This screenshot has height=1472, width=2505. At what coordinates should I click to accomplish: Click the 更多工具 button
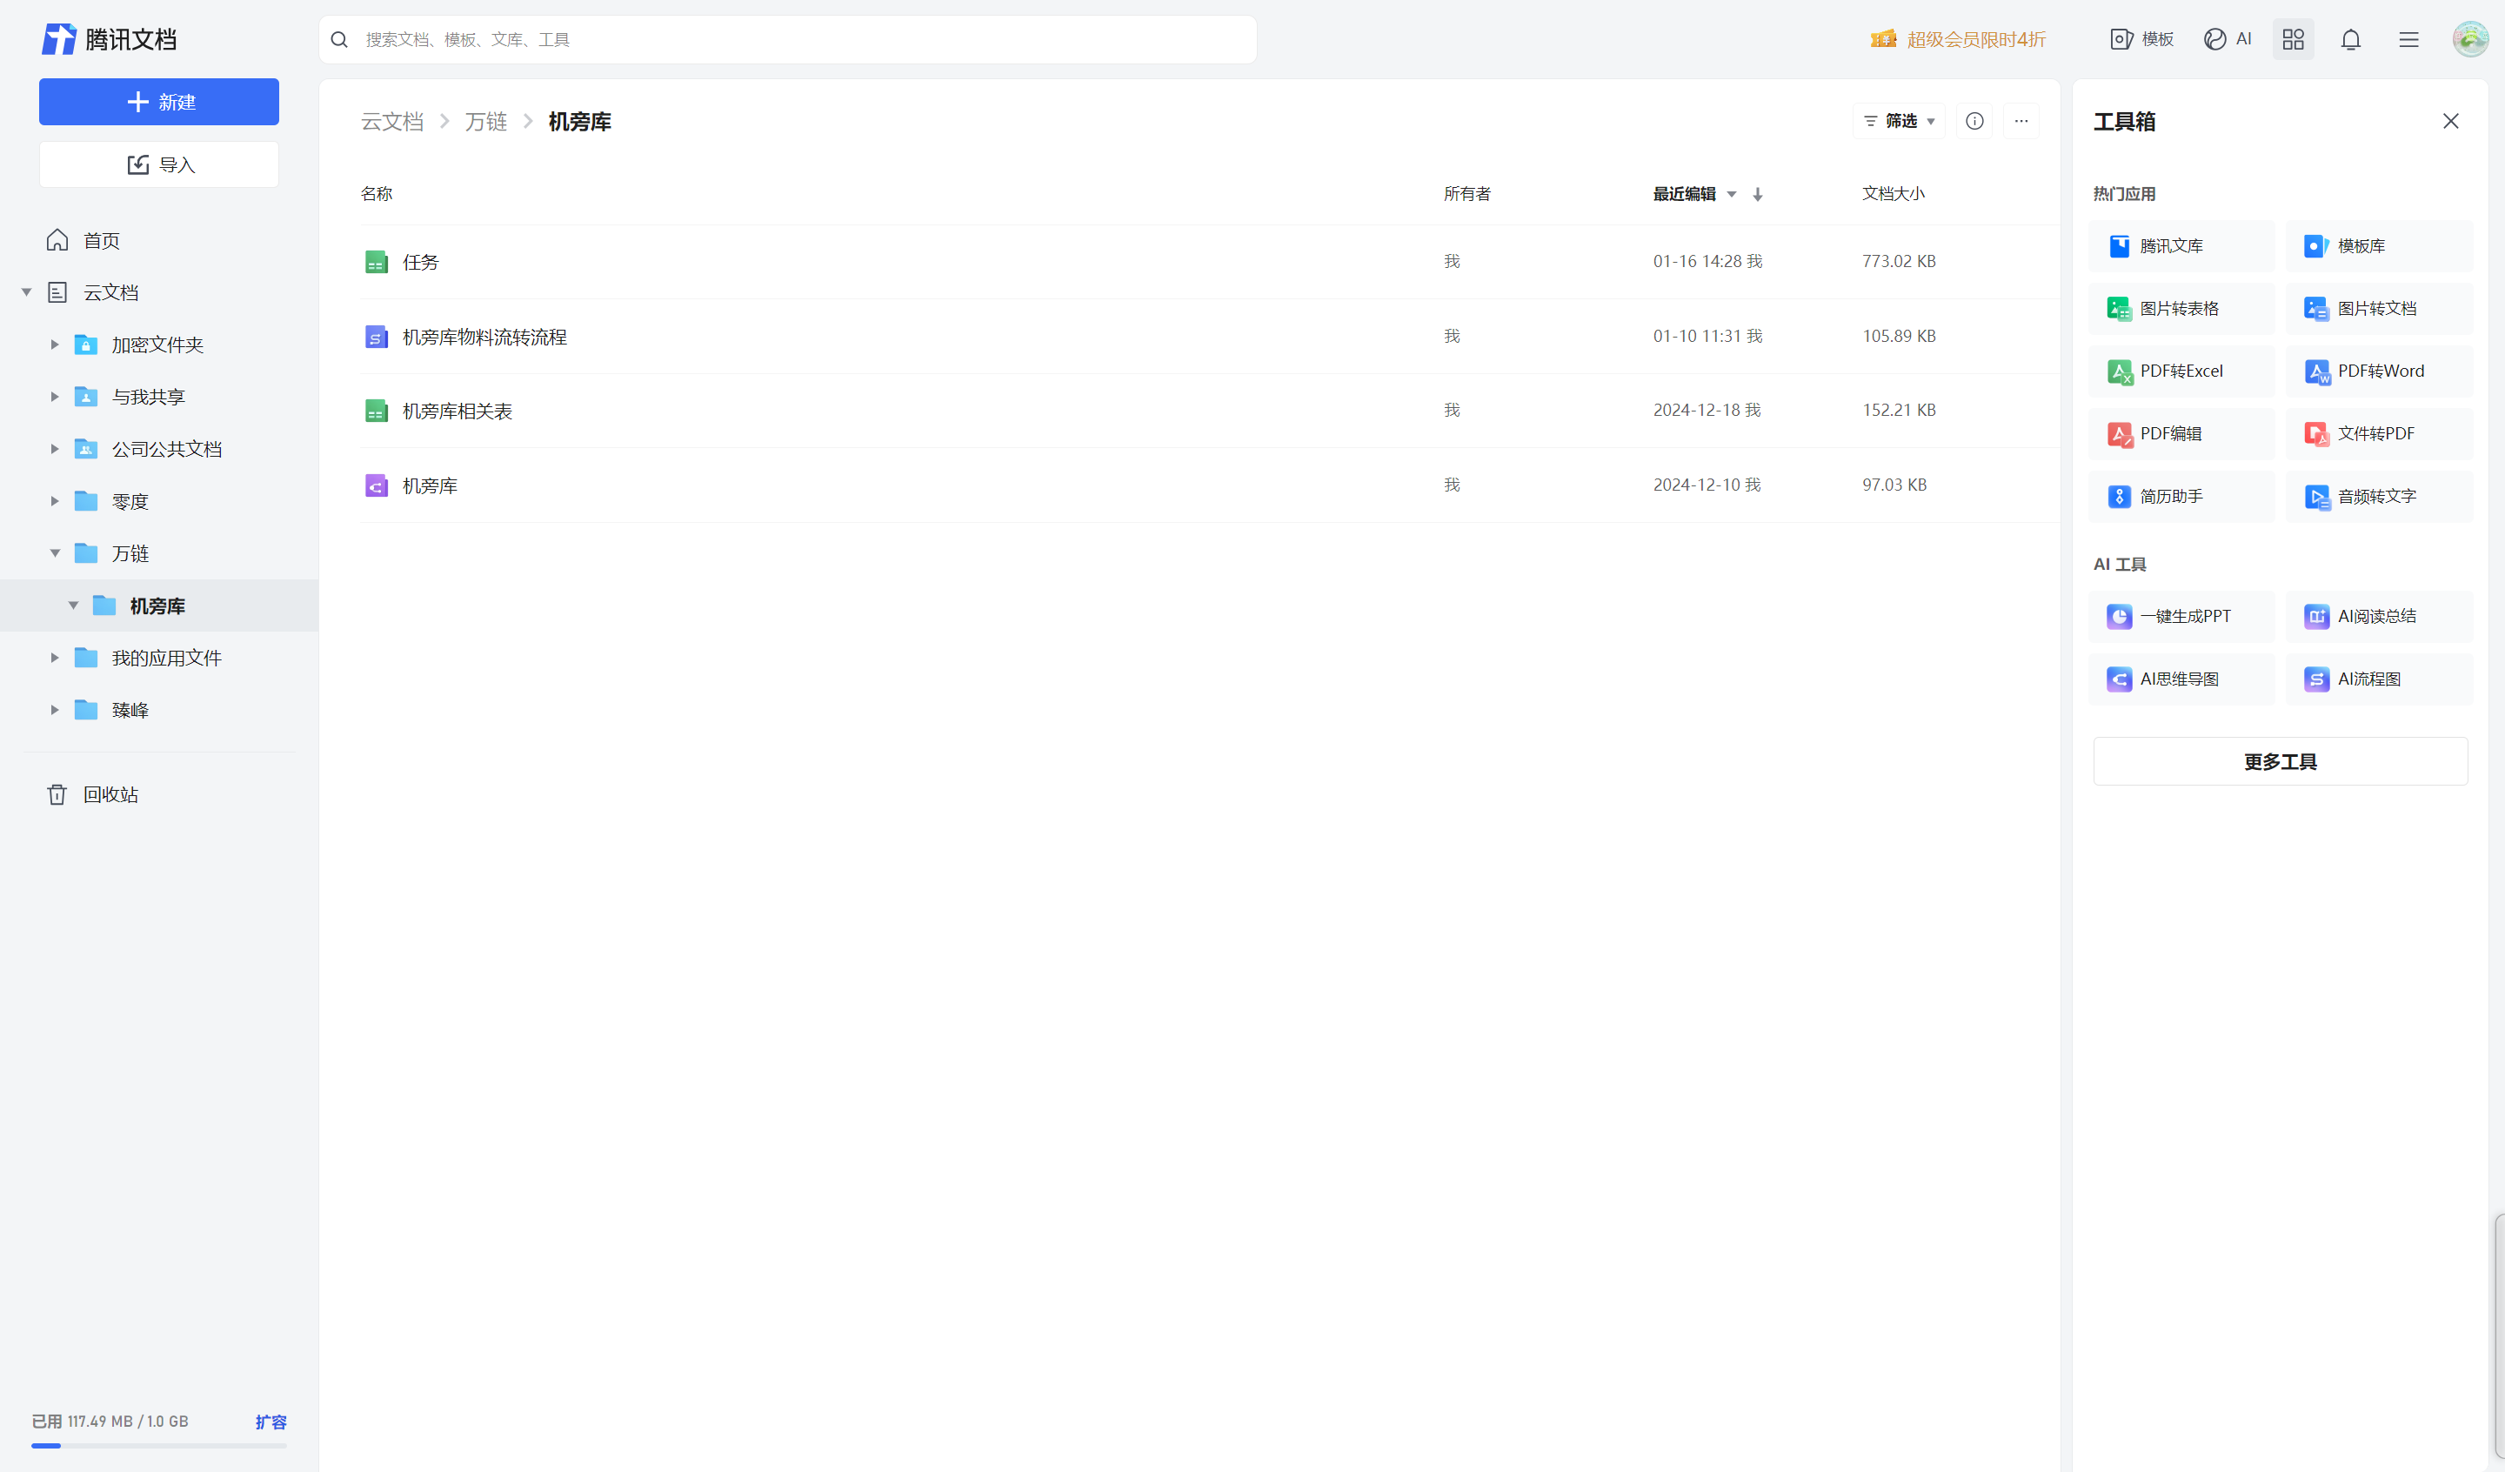click(x=2280, y=762)
